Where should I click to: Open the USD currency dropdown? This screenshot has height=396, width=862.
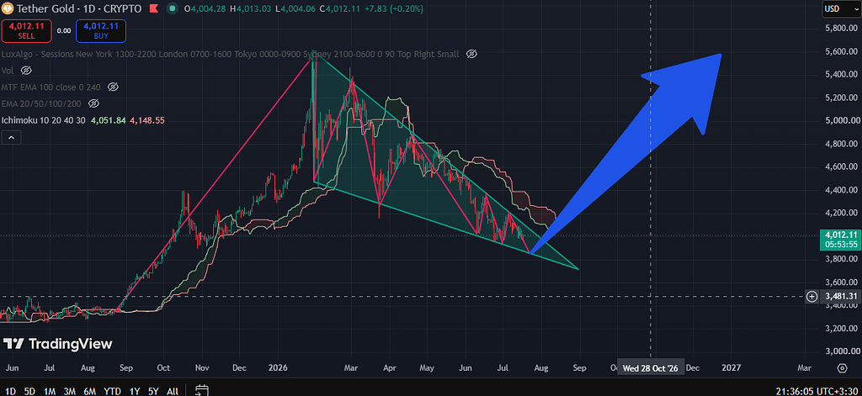pyautogui.click(x=840, y=9)
